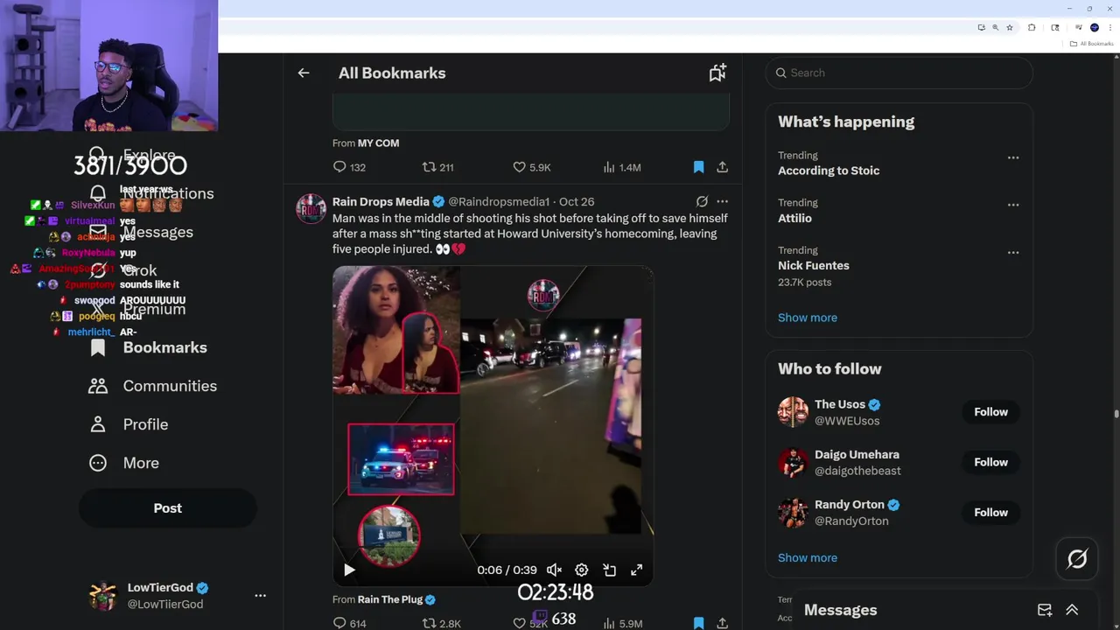Open the According to Stoic trend
Viewport: 1120px width, 630px height.
point(829,171)
